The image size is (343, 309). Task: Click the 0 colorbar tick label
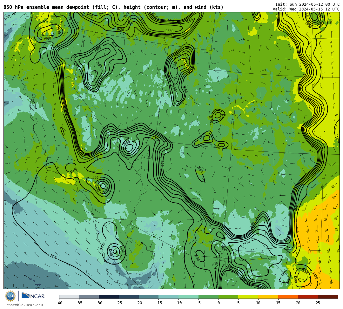(x=219, y=303)
